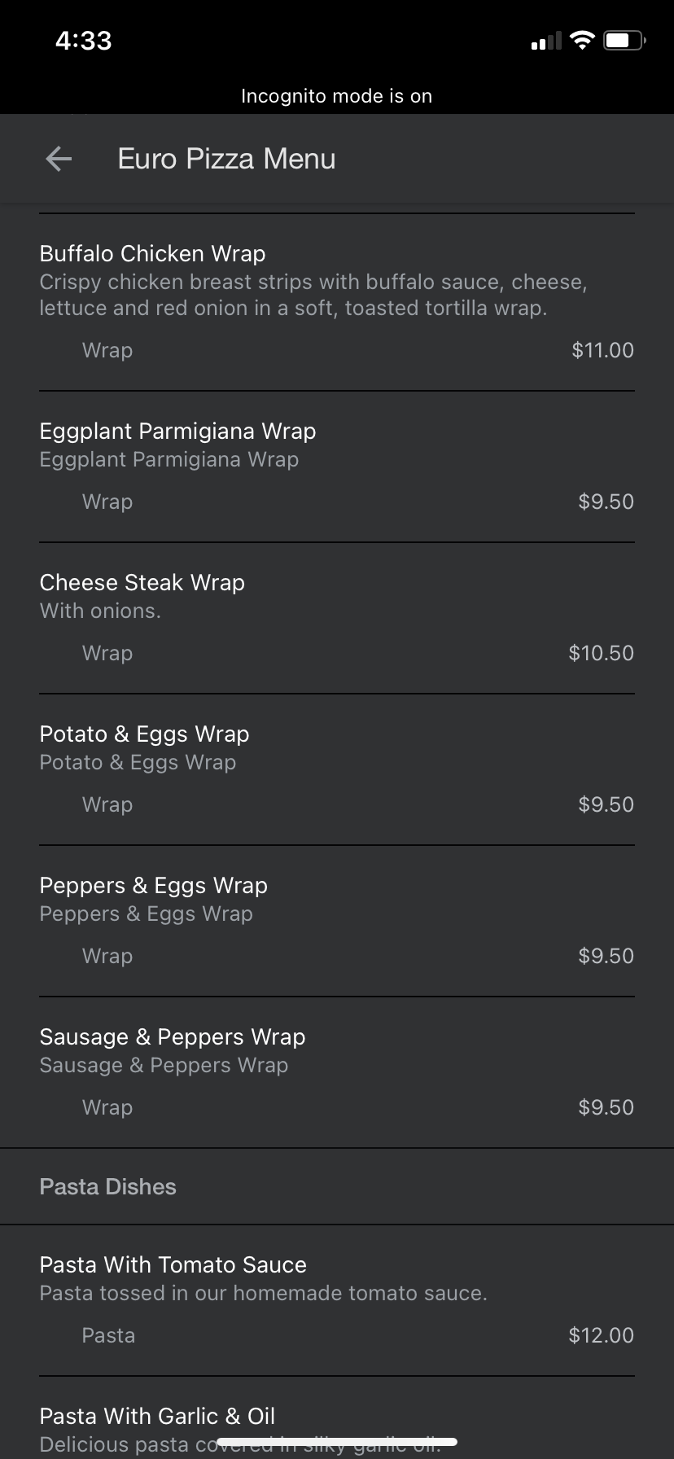674x1459 pixels.
Task: Open the Potato & Eggs Wrap item
Action: 144,734
